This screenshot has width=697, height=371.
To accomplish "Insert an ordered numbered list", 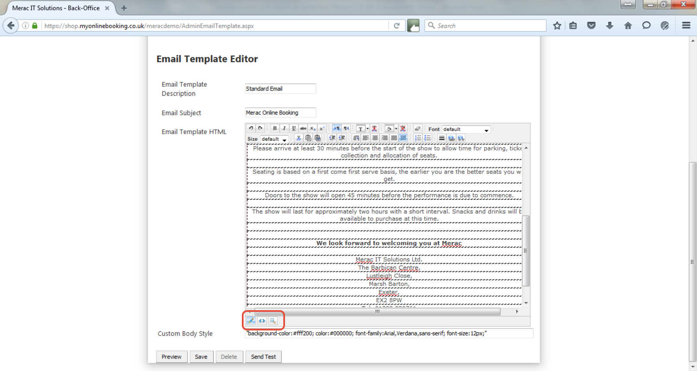I will [418, 138].
